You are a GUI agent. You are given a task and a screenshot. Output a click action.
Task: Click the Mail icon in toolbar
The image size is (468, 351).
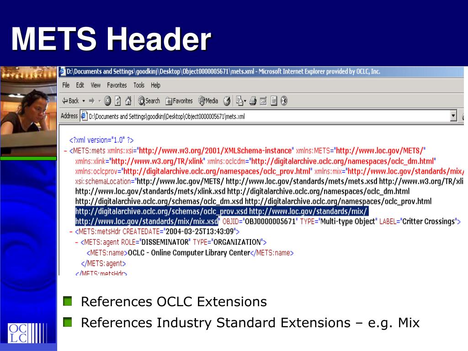tap(239, 101)
